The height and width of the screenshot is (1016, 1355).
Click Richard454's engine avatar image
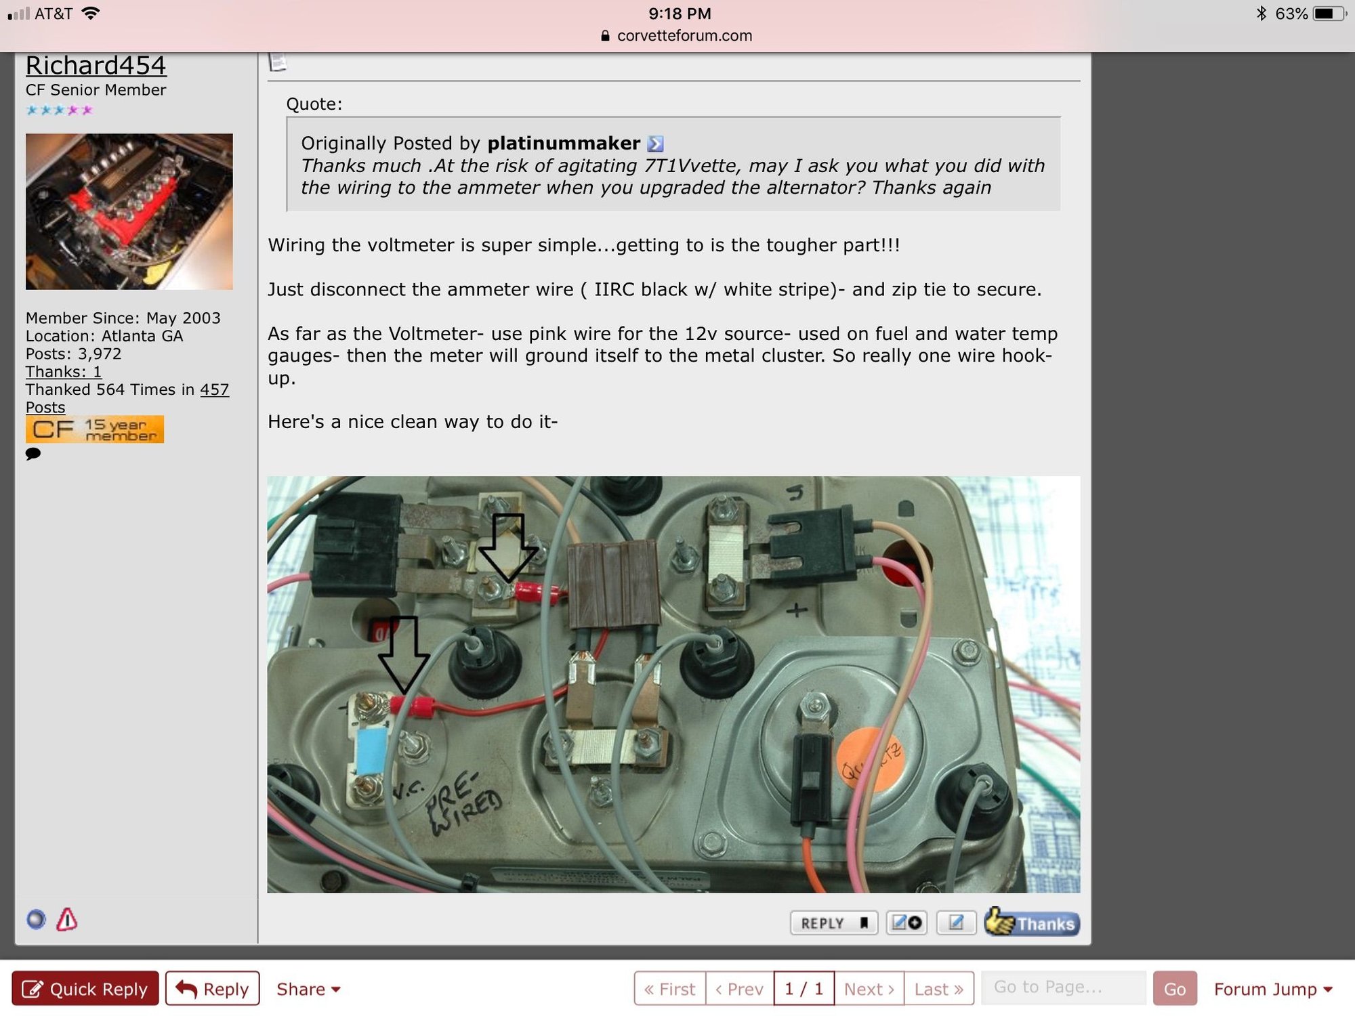click(129, 211)
